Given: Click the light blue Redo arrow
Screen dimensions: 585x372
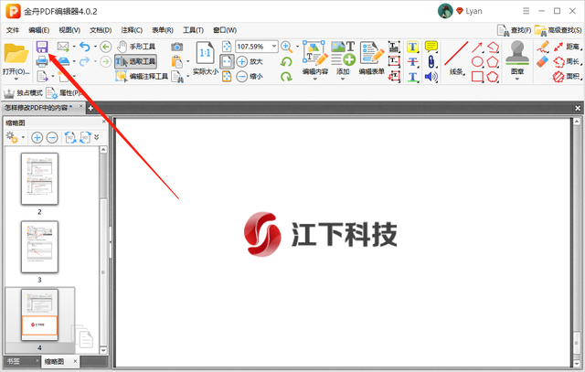Looking at the screenshot, I should pos(85,61).
